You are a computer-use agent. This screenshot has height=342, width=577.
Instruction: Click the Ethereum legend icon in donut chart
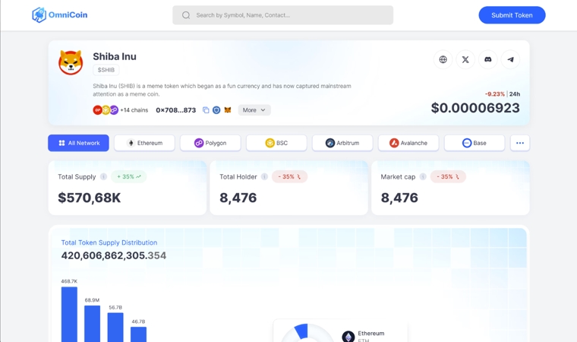click(348, 336)
